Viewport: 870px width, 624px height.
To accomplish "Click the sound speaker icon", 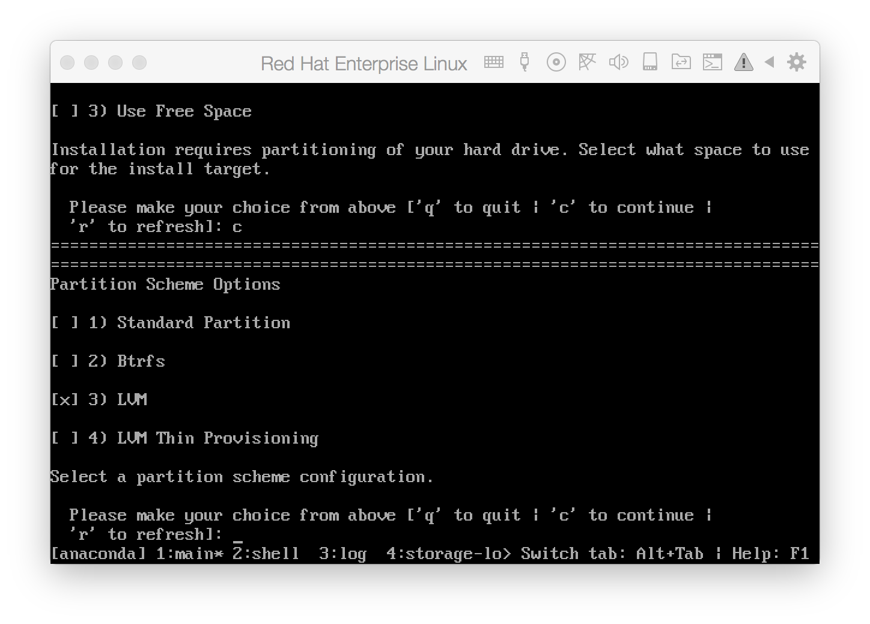I will coord(618,62).
